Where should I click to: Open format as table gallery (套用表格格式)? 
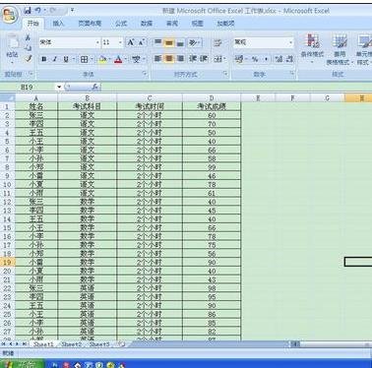[339, 49]
